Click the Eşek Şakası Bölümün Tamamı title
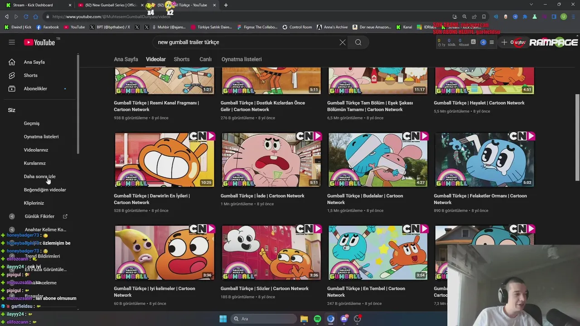The width and height of the screenshot is (580, 326). (370, 106)
